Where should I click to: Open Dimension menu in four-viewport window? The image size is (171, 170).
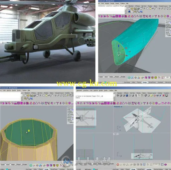coord(79,90)
